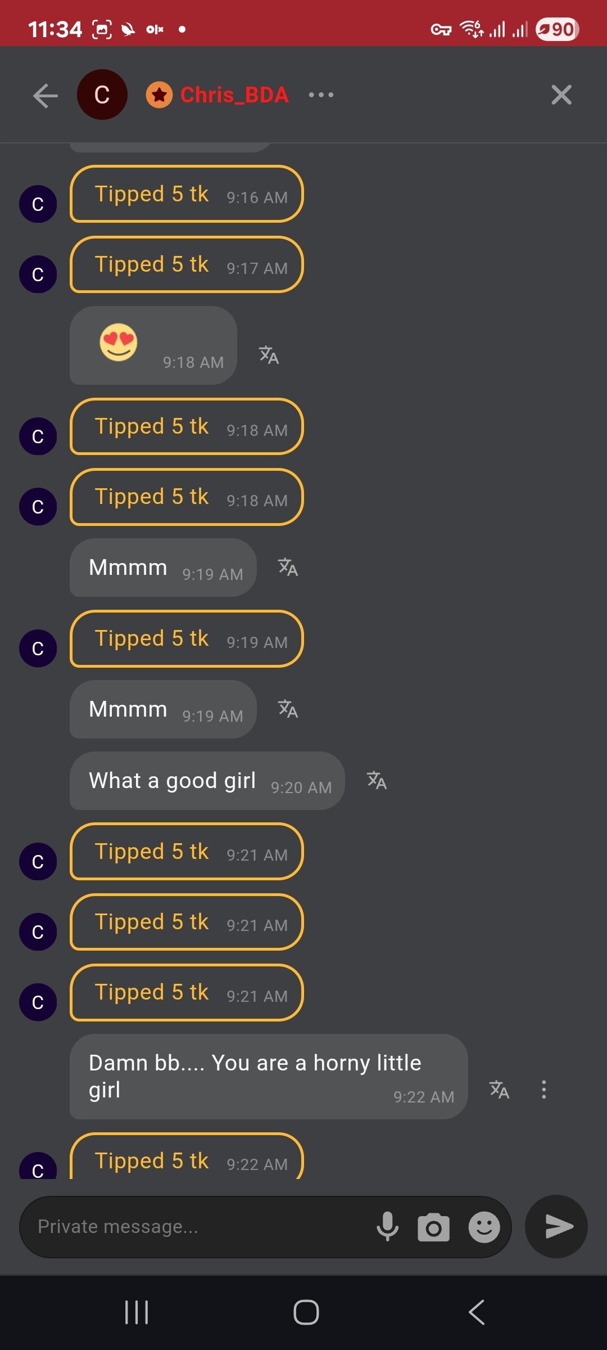Close the private chat with X
Screen dimensions: 607x1350
coord(561,95)
